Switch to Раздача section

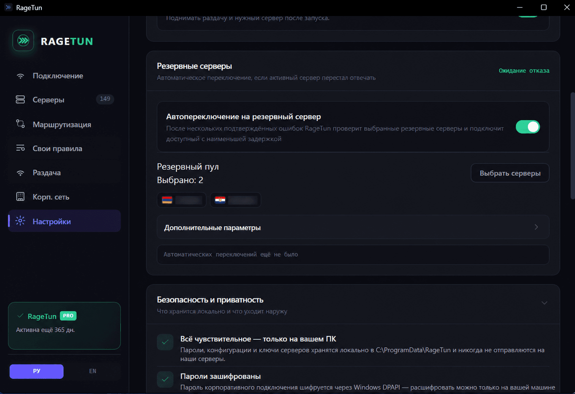tap(65, 173)
